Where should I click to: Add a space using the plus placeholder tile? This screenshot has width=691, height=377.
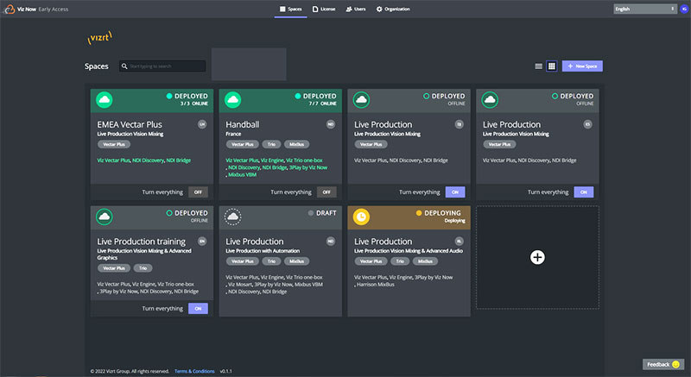click(x=537, y=257)
